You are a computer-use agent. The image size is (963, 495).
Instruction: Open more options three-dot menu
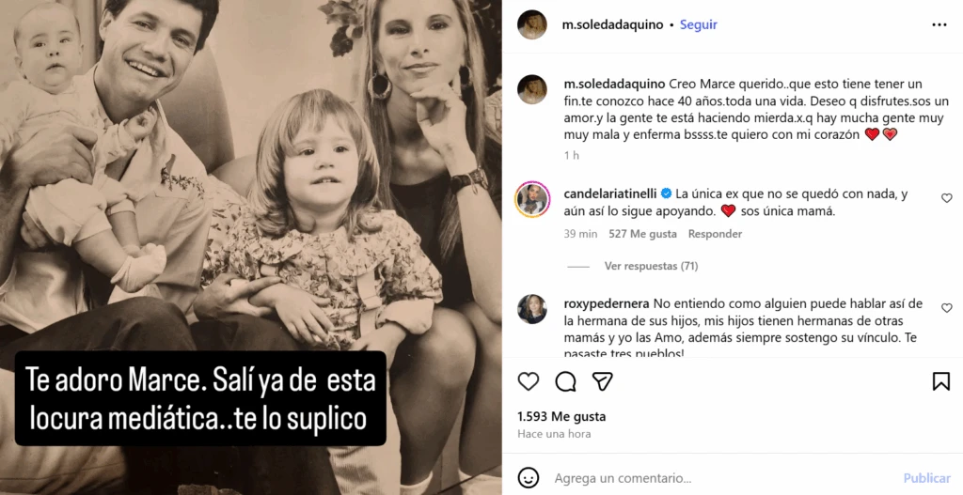tap(939, 25)
